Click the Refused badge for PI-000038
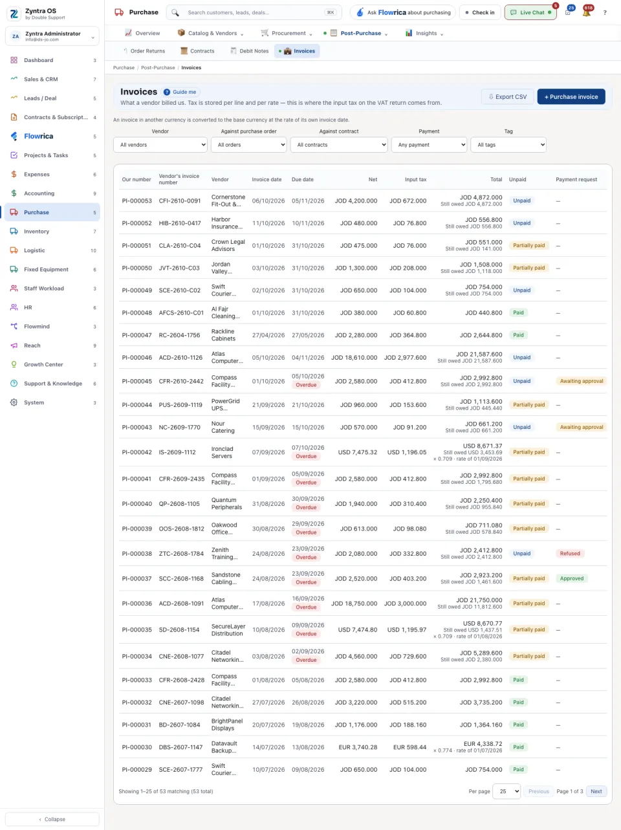 tap(570, 554)
